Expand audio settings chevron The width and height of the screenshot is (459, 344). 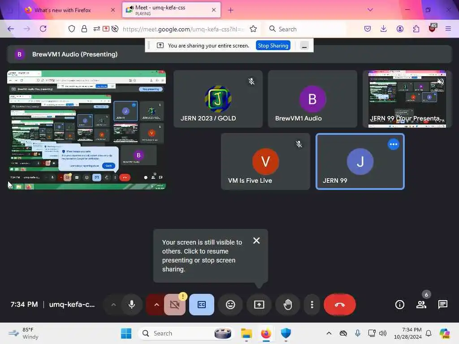pos(113,305)
